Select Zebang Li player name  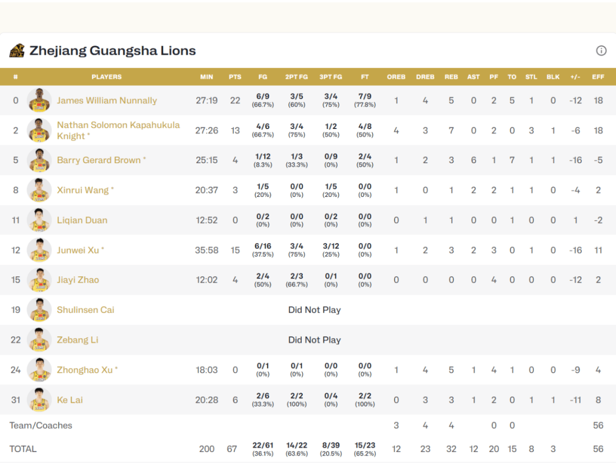click(x=78, y=340)
